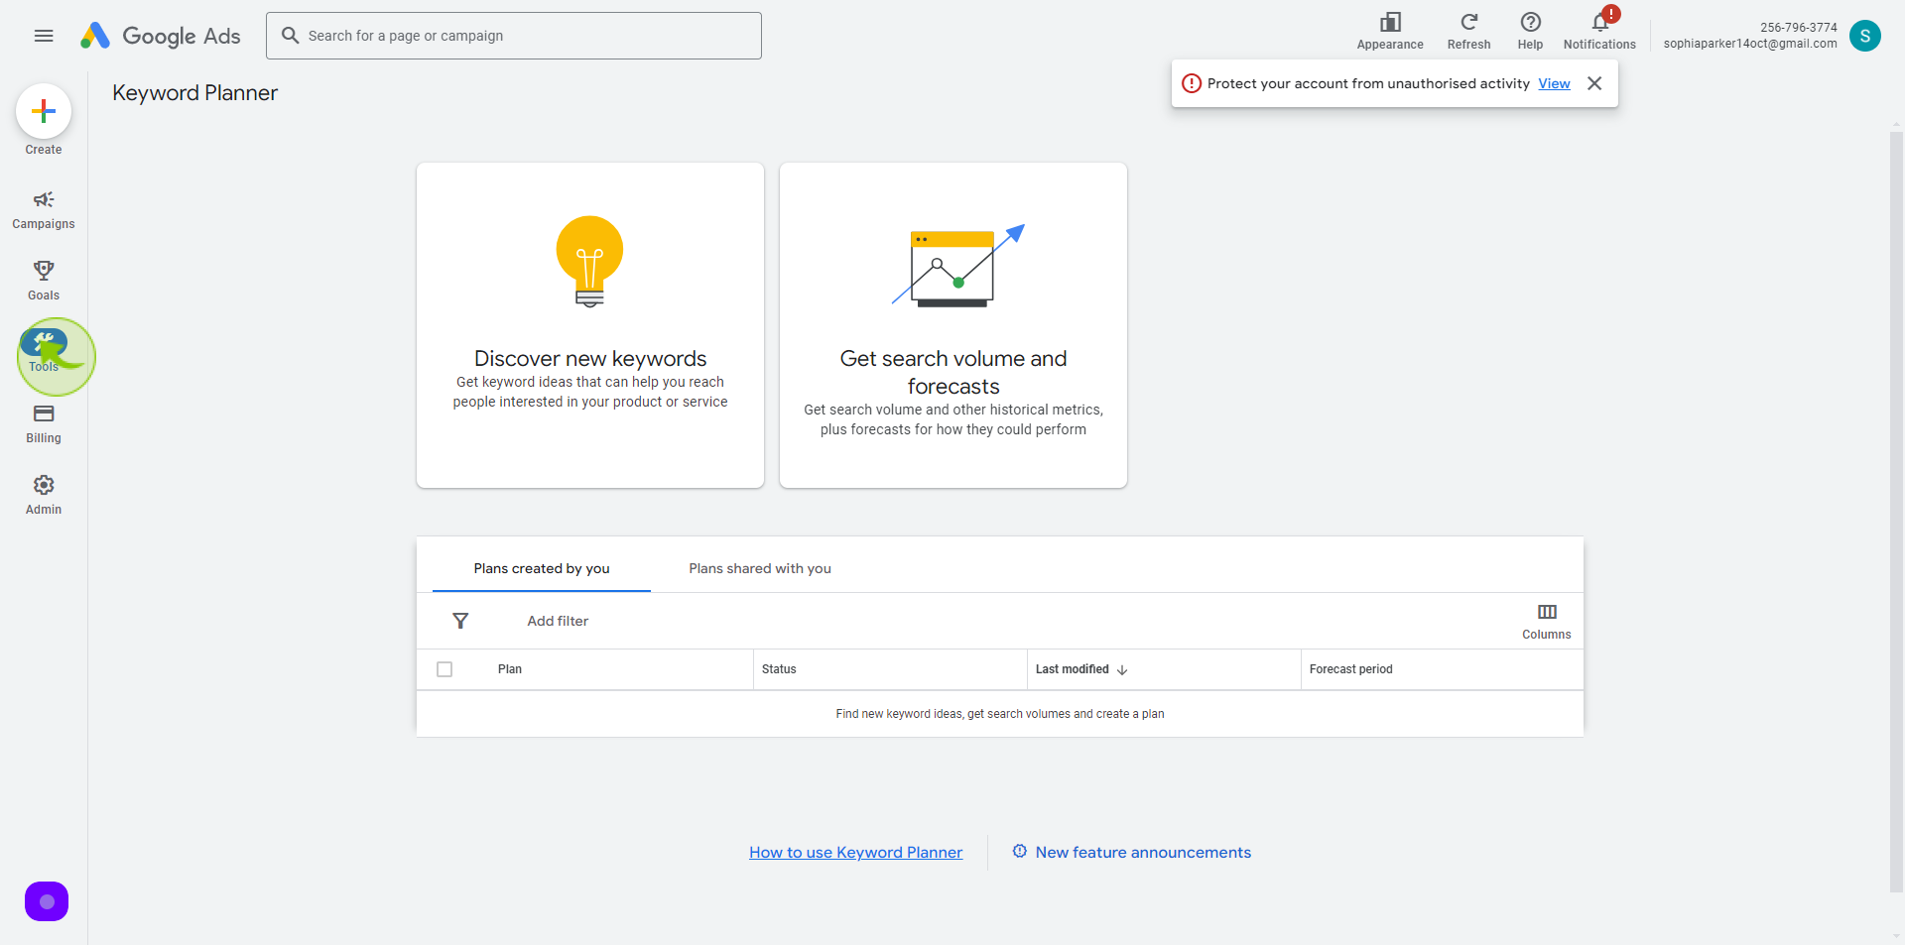
Task: Open New feature announcements
Action: (x=1143, y=853)
